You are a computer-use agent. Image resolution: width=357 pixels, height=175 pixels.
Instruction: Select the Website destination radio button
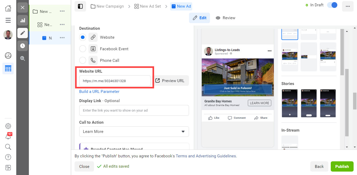[x=83, y=37]
